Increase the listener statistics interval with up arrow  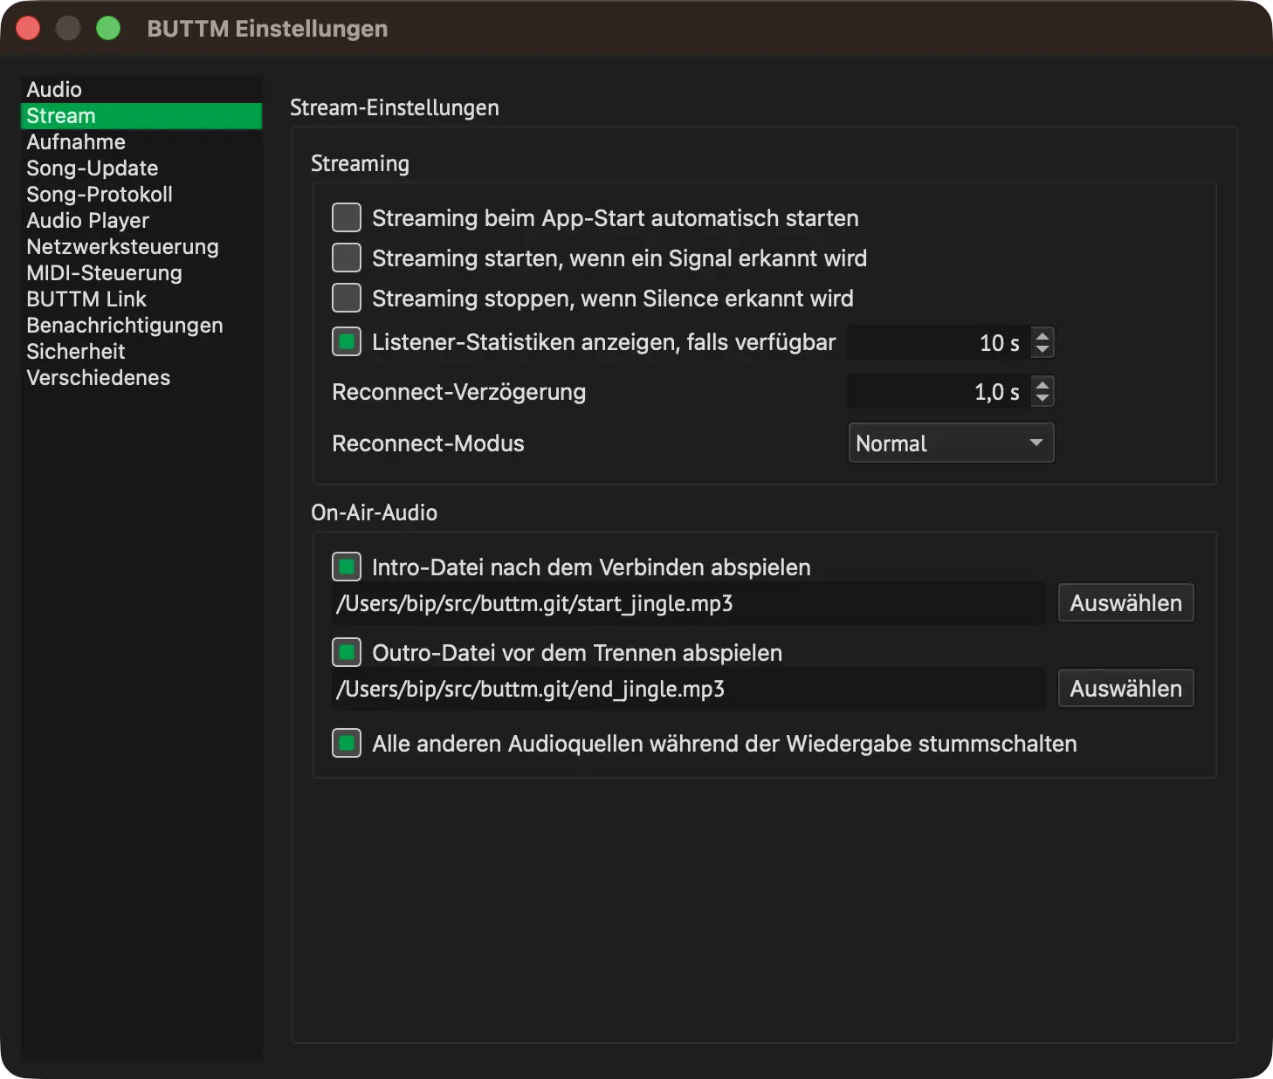tap(1042, 335)
